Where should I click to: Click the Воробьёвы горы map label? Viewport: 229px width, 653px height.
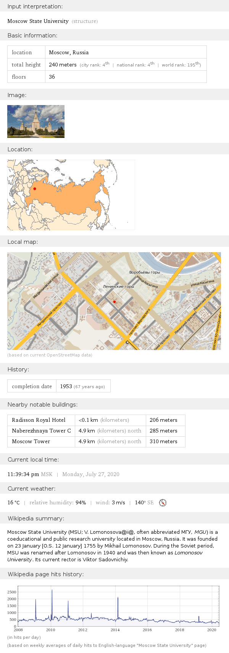coord(145,272)
